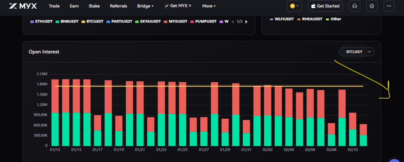
Task: Click the BNB chain coin icon
Action: point(292,6)
